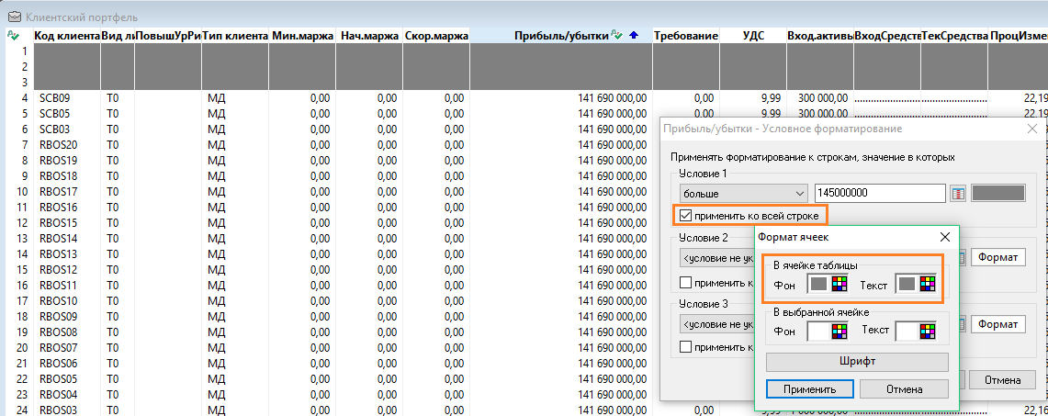Close the Условное форматирование dialog

(x=1032, y=129)
